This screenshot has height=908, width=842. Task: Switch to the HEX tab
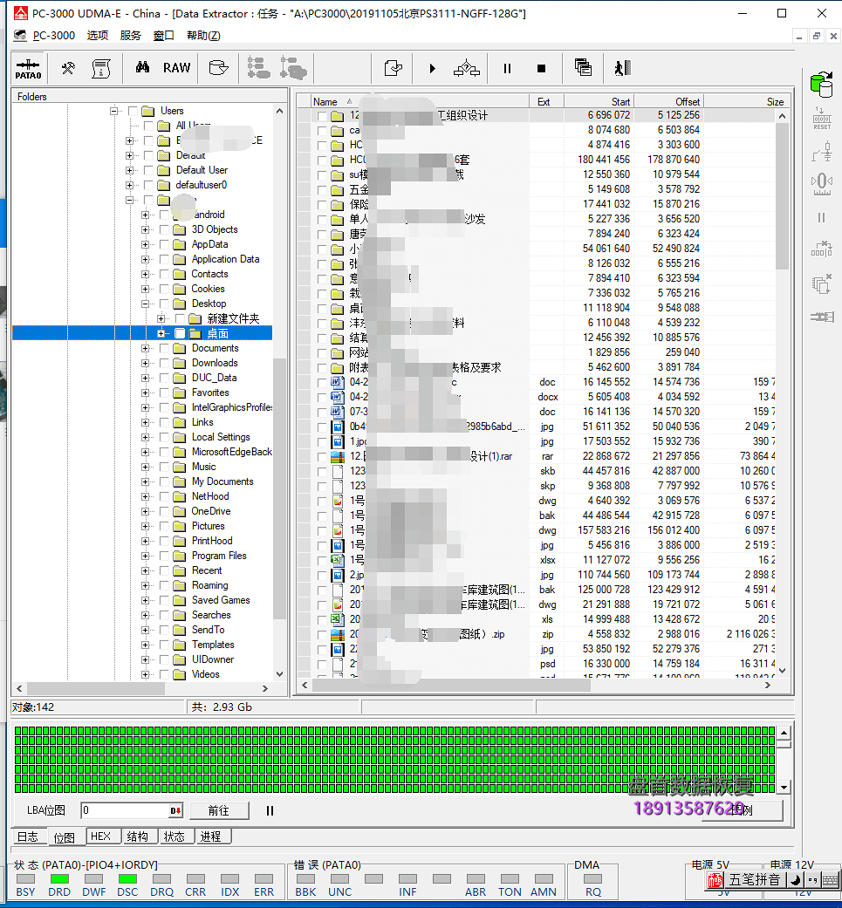[x=100, y=836]
